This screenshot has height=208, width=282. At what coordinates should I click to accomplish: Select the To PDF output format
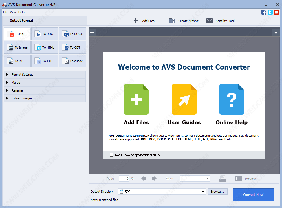click(x=17, y=34)
